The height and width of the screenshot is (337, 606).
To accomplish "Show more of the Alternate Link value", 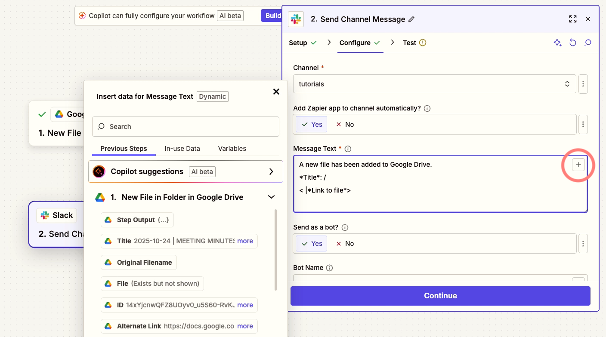I will (245, 326).
